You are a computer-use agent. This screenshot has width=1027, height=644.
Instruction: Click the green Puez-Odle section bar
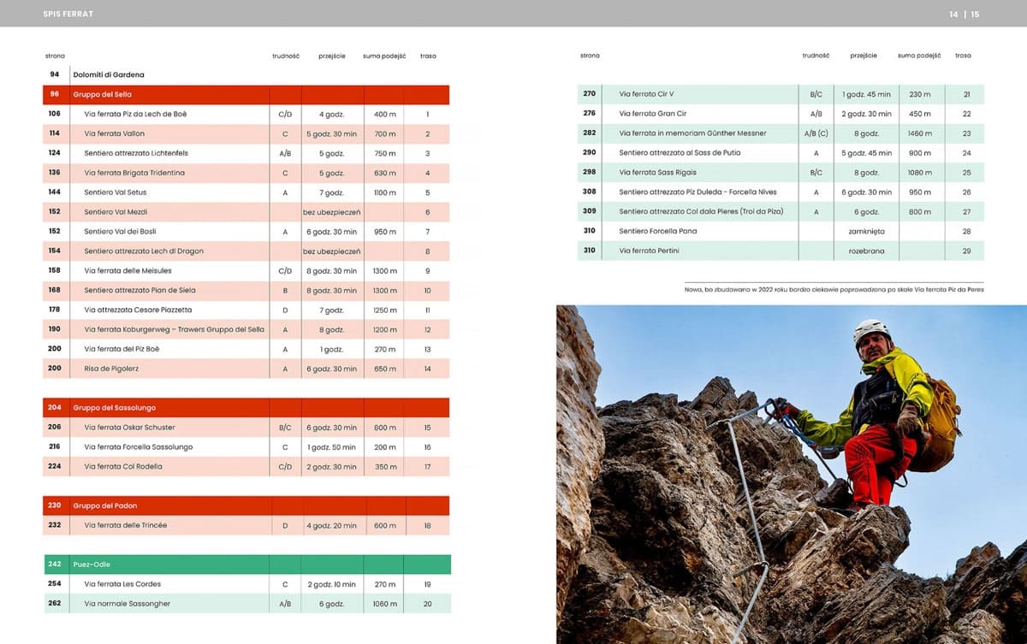[246, 564]
